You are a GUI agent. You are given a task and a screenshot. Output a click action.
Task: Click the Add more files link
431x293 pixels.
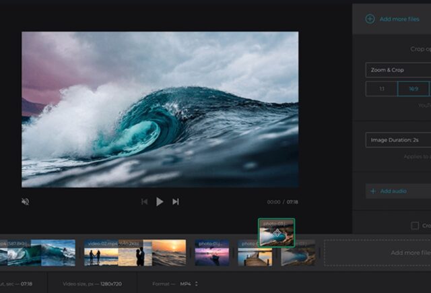coord(399,20)
